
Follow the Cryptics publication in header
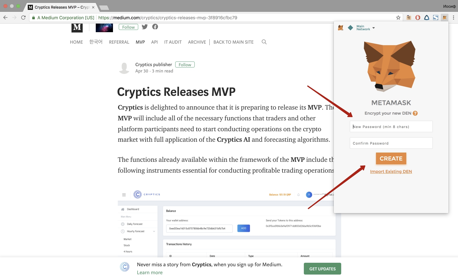click(128, 27)
